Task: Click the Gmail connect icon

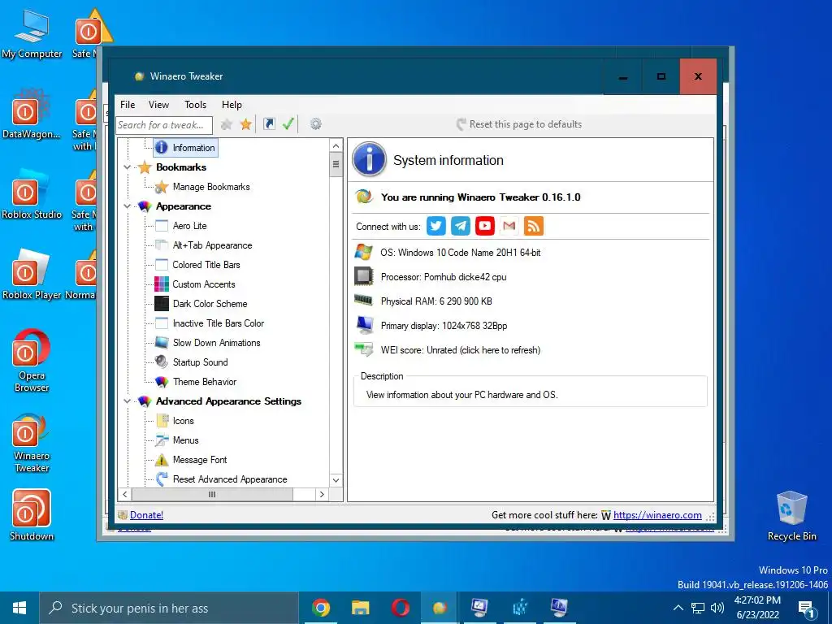Action: click(x=509, y=226)
